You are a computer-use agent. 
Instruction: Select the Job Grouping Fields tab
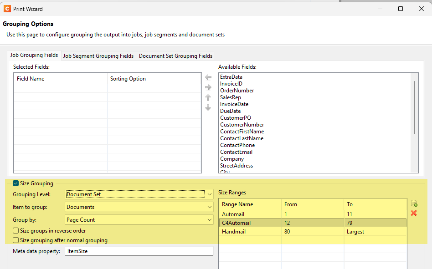point(34,55)
